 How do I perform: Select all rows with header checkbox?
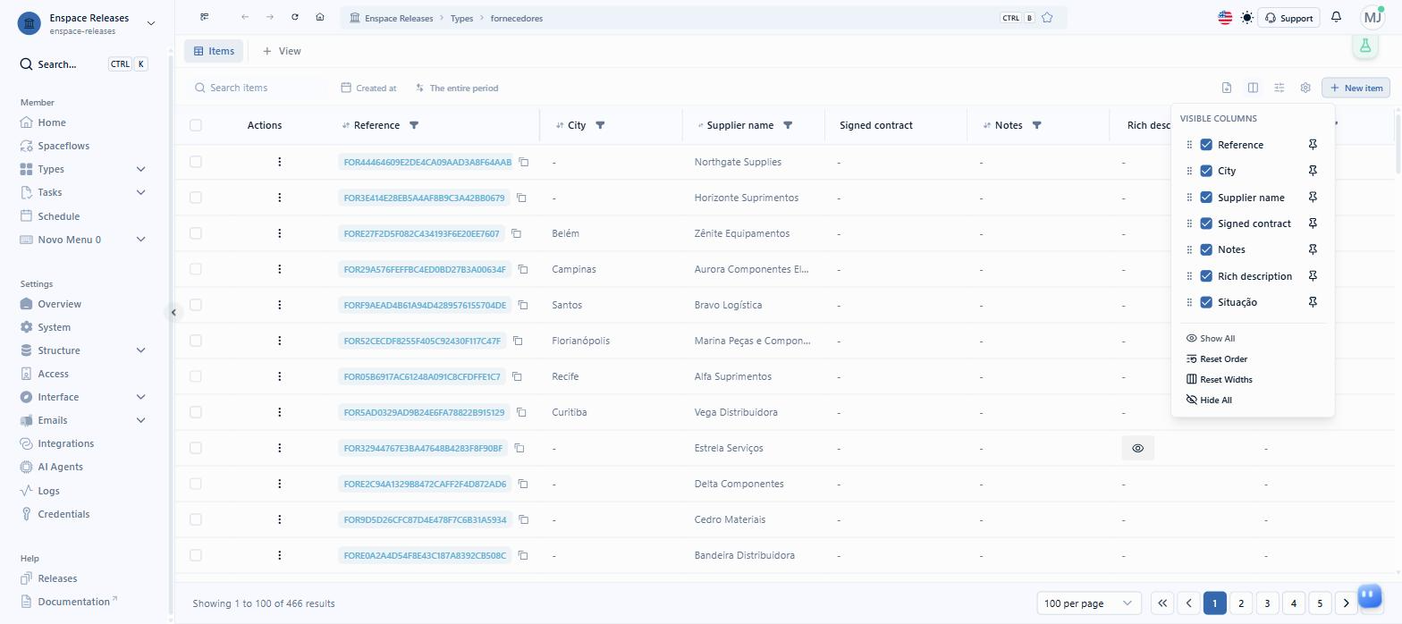coord(196,125)
